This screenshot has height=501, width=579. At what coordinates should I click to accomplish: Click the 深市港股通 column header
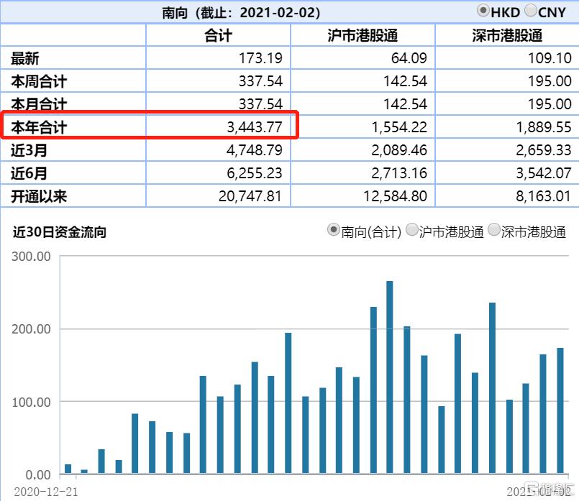507,36
